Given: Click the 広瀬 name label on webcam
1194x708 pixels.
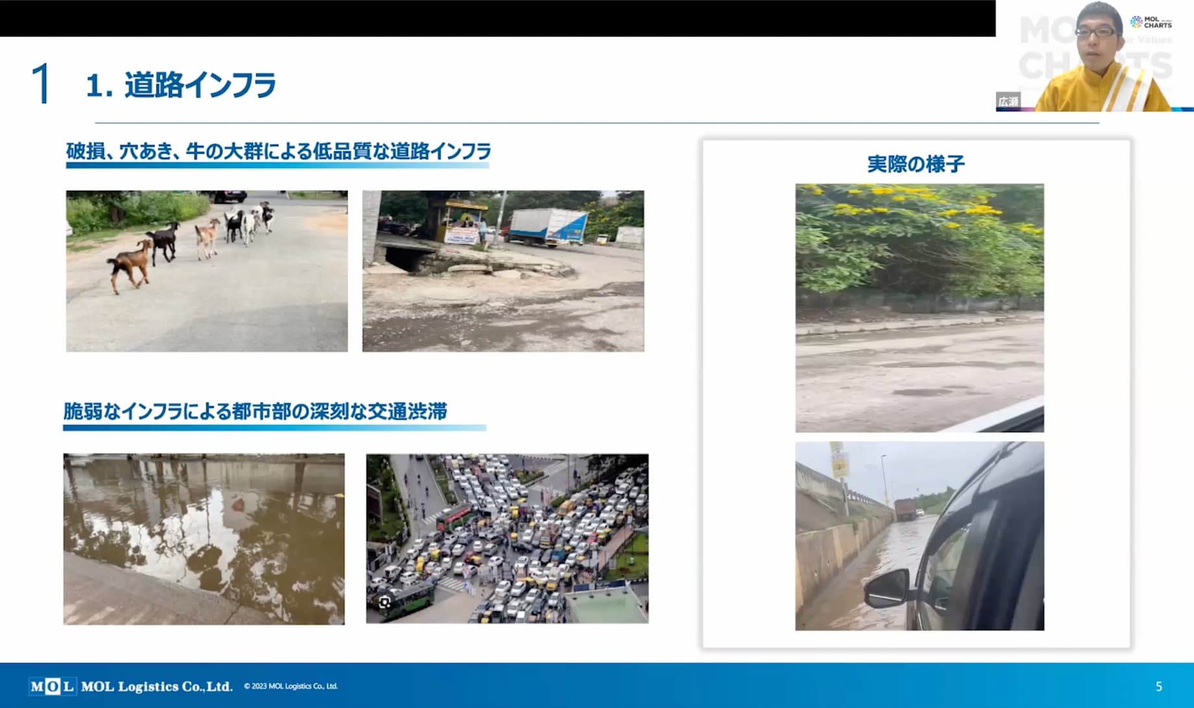Looking at the screenshot, I should (1008, 101).
